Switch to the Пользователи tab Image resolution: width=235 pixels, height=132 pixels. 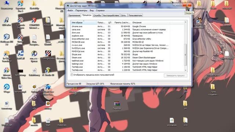click(x=135, y=15)
